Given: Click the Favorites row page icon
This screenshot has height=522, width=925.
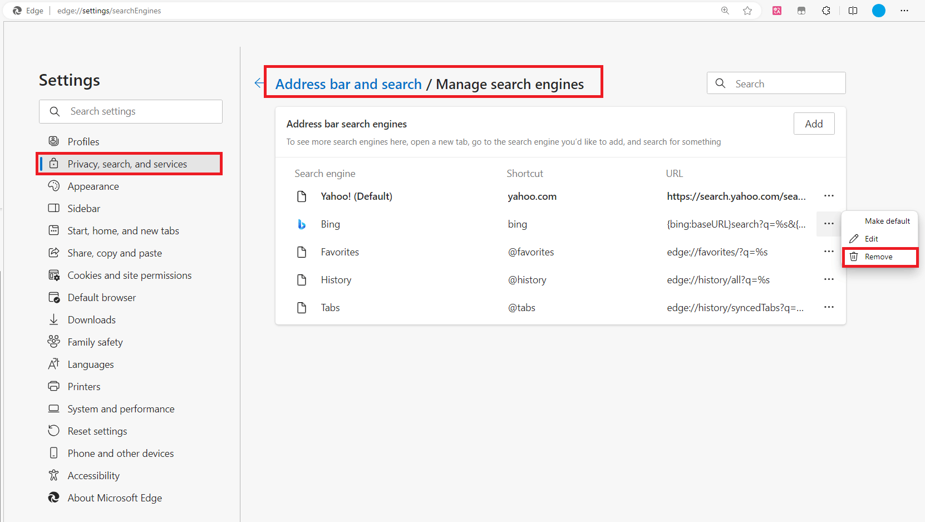Looking at the screenshot, I should pyautogui.click(x=302, y=252).
